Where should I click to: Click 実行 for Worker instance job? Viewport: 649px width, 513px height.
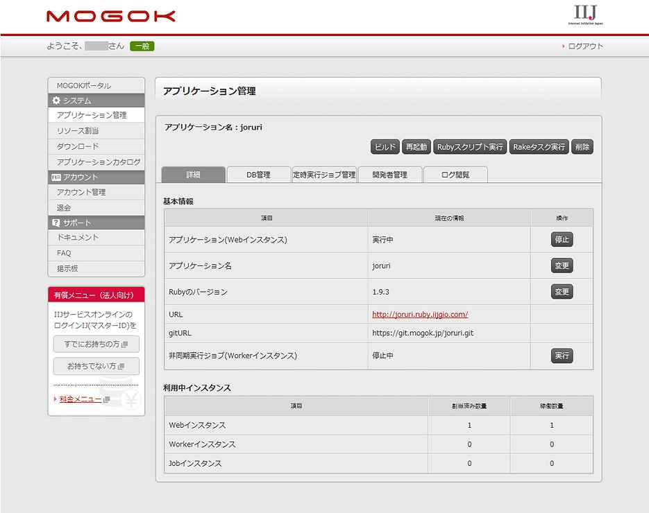pos(562,356)
